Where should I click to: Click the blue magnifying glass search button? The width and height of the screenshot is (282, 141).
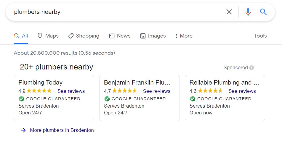[263, 12]
